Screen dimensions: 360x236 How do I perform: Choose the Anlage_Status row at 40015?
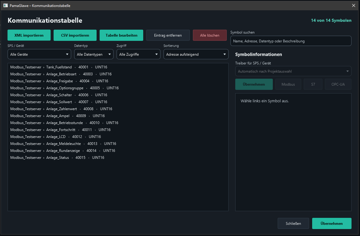[x=118, y=158]
